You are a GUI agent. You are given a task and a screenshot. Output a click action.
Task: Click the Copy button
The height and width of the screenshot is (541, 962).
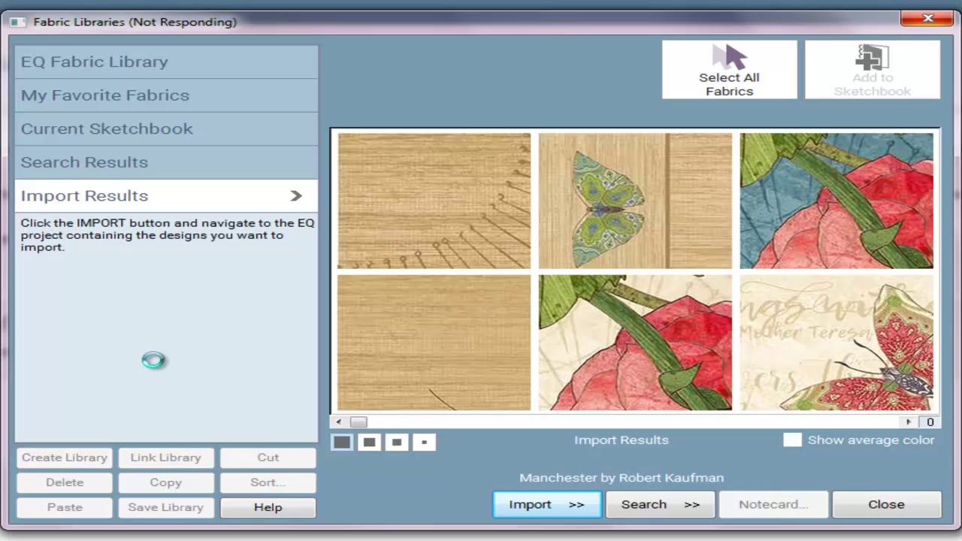[165, 482]
